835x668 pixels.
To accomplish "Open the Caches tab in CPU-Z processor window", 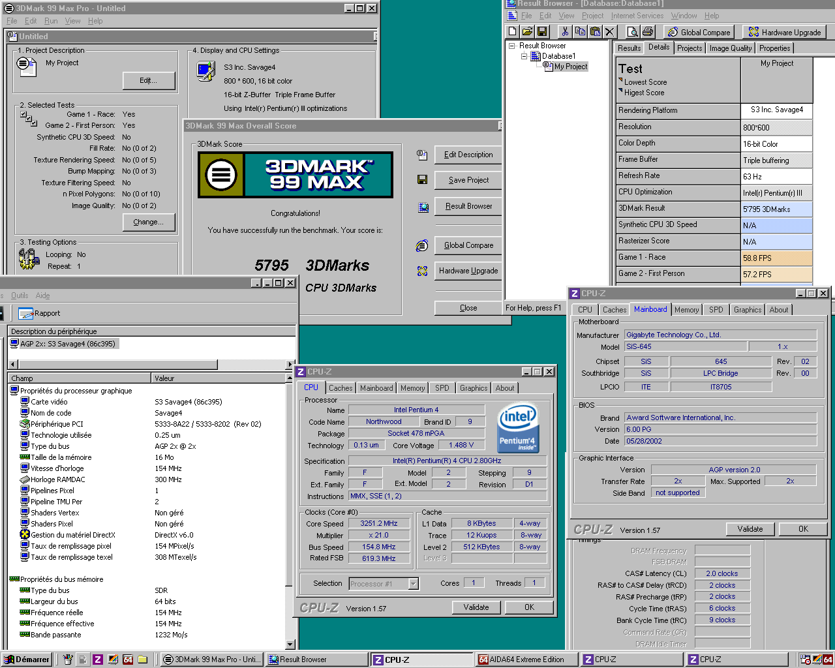I will coord(341,388).
